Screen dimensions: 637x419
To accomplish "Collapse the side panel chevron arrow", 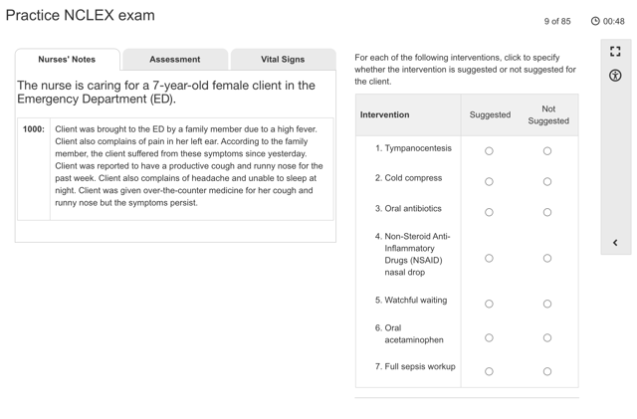I will tap(615, 243).
